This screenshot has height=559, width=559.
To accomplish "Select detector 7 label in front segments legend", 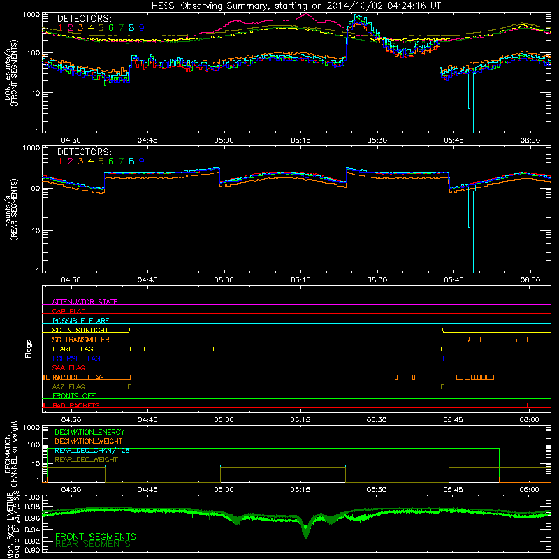I will pyautogui.click(x=121, y=27).
